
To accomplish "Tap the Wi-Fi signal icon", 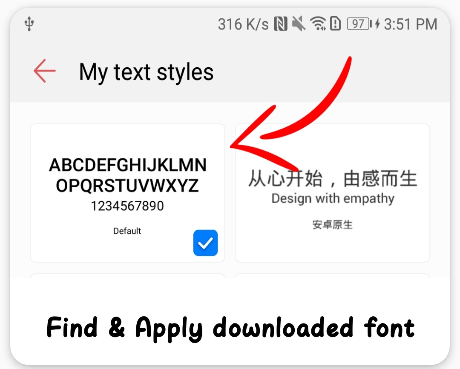I will (x=318, y=24).
